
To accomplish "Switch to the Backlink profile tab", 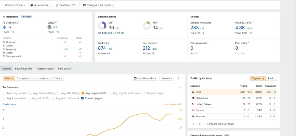I will pos(24,69).
